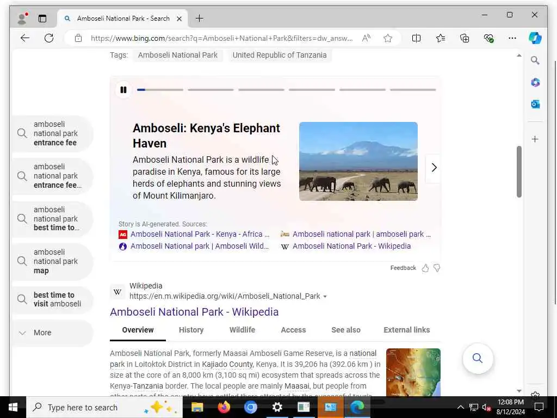Open Amboseli national park | amboseli park source

(362, 234)
